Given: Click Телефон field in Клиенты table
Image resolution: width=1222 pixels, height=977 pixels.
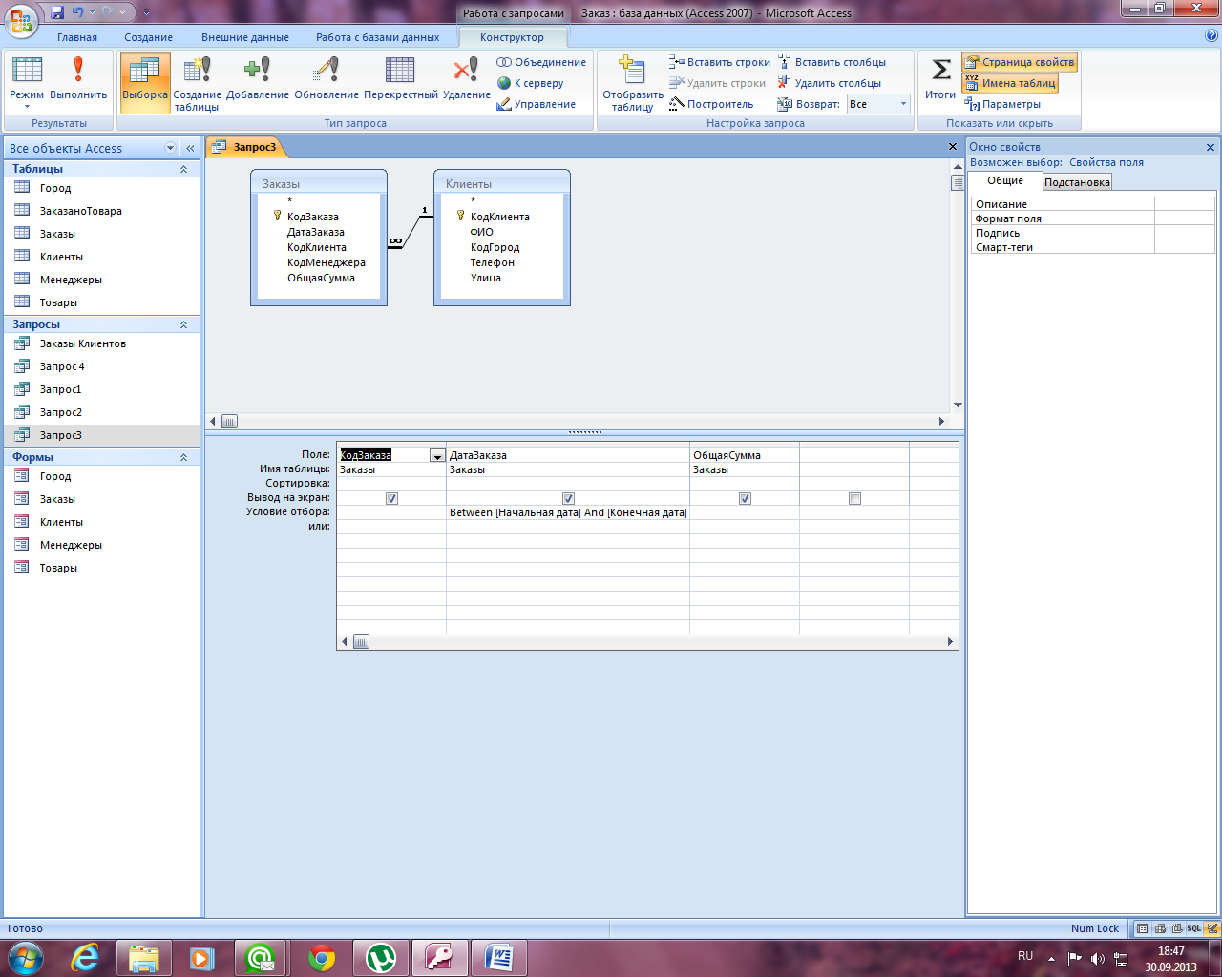Looking at the screenshot, I should click(492, 262).
